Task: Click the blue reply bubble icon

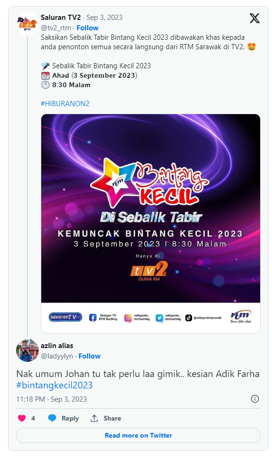Action: click(52, 418)
